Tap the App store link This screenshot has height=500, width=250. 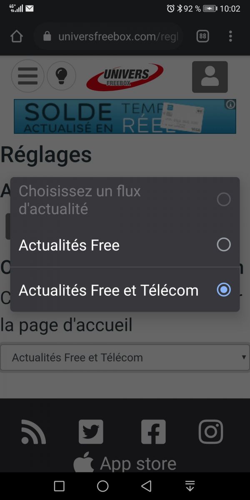[x=125, y=463]
